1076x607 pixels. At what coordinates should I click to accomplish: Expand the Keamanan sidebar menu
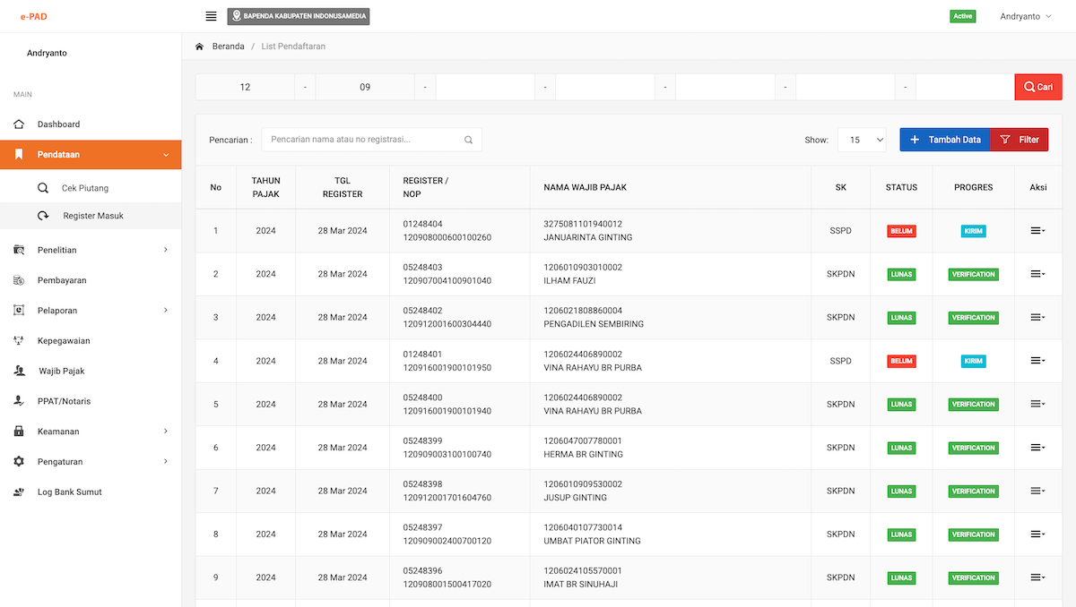[x=90, y=432]
